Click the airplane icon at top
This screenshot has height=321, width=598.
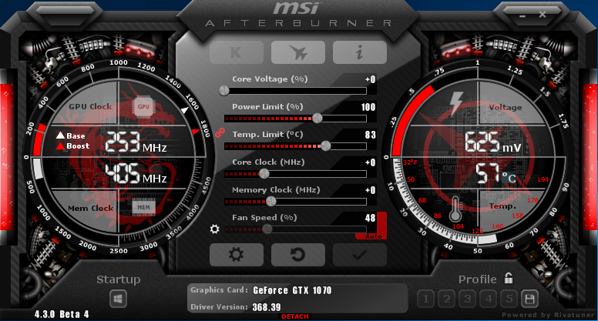297,52
